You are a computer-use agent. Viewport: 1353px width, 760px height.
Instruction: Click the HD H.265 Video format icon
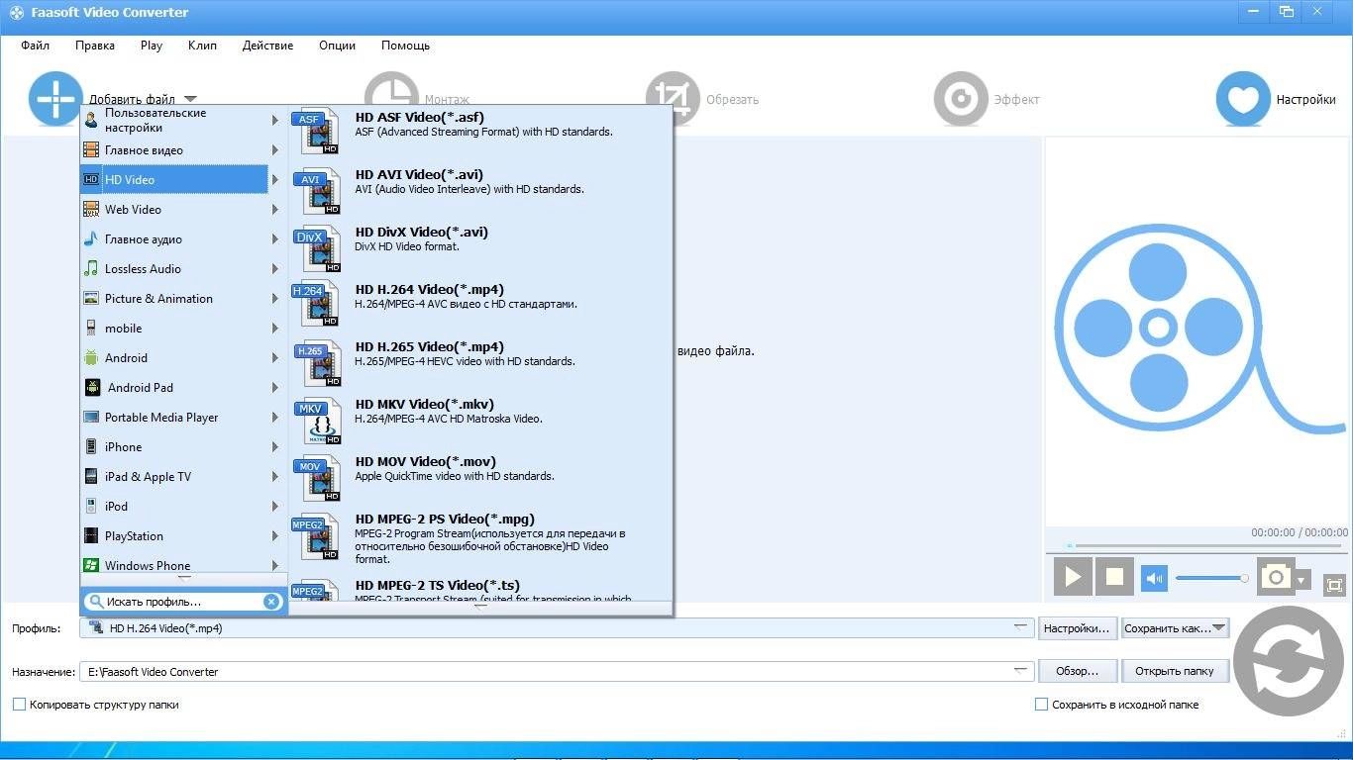[317, 363]
